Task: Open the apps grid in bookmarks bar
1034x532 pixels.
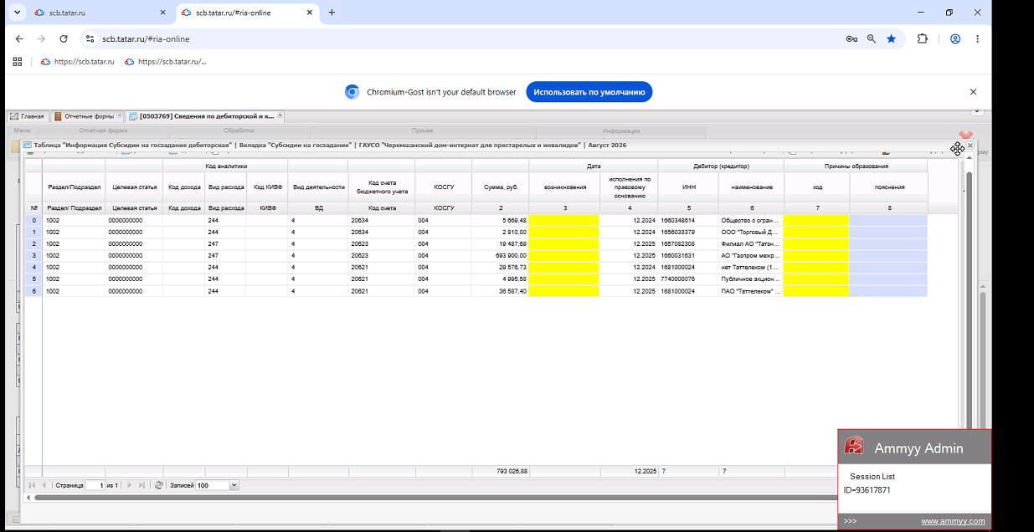Action: (x=18, y=61)
